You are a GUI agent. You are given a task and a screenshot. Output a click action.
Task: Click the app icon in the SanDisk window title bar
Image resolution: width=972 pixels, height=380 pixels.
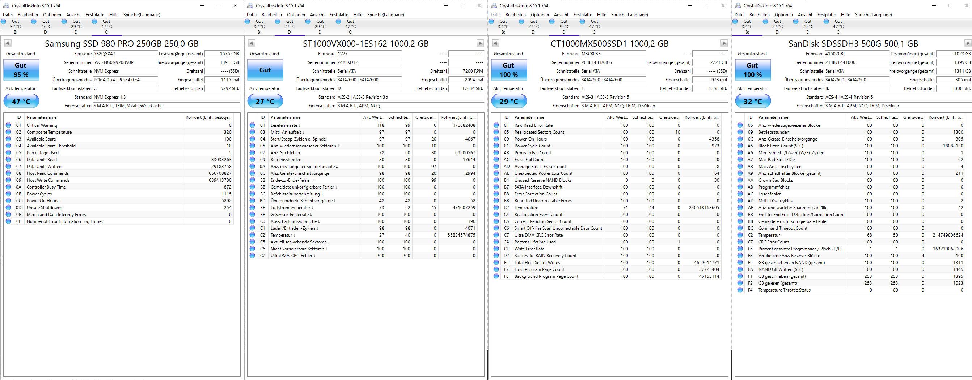pyautogui.click(x=738, y=6)
